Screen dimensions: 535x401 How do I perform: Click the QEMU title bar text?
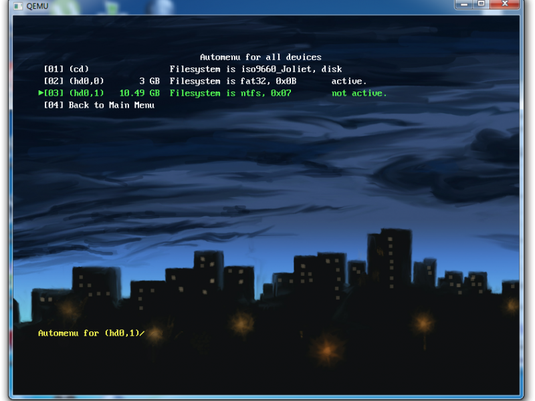[x=37, y=6]
